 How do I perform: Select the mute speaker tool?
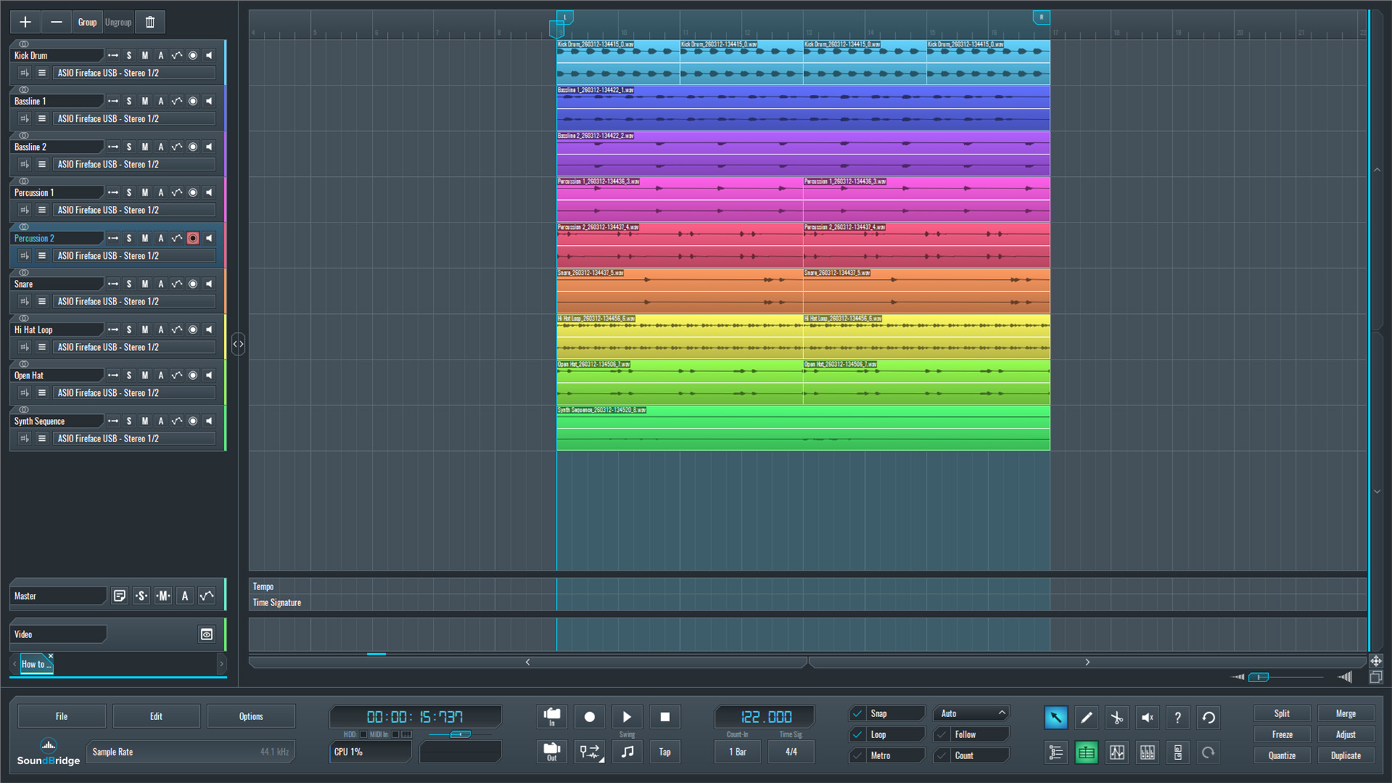(1147, 717)
